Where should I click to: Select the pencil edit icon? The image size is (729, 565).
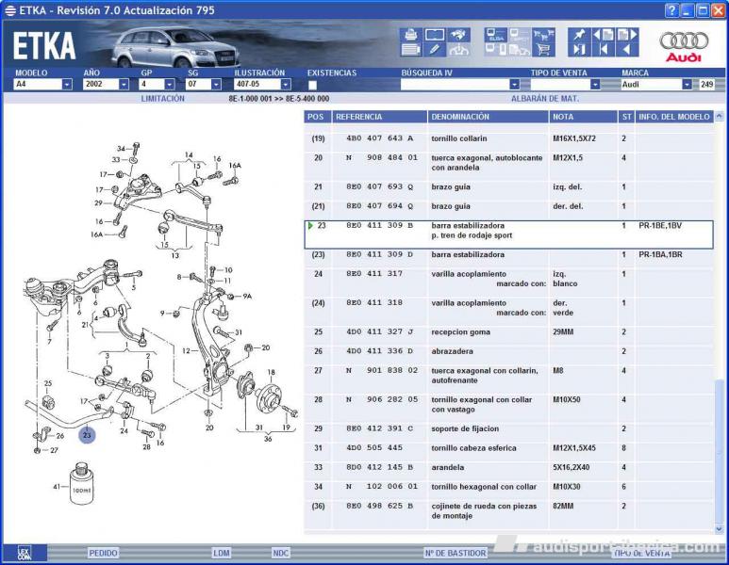click(x=435, y=49)
